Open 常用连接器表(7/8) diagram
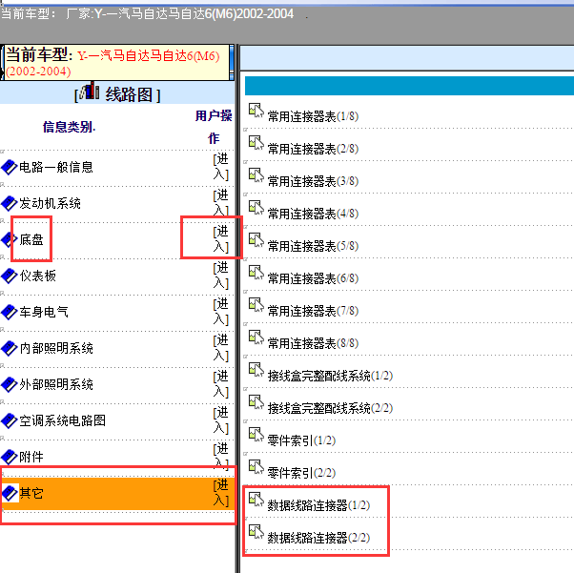574x573 pixels. coord(313,311)
